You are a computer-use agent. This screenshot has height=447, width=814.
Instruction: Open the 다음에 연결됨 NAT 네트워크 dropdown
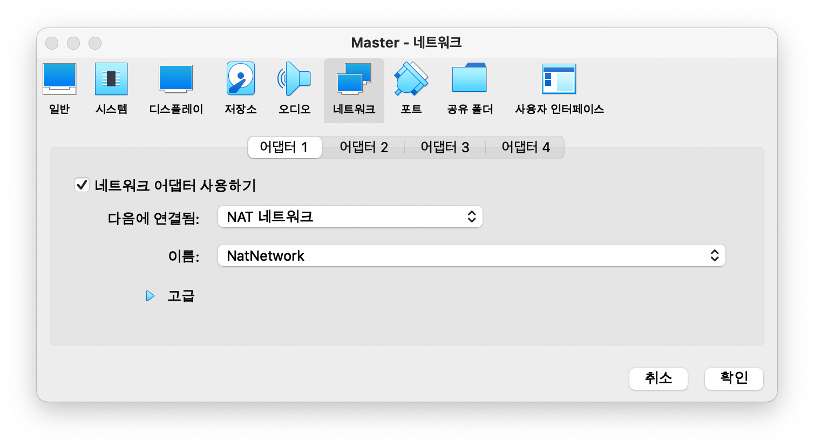click(350, 216)
